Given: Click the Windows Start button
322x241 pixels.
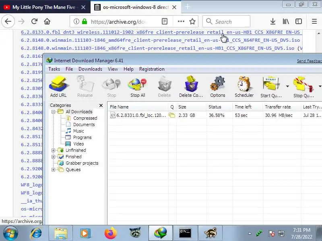Looking at the screenshot, I should click(10, 233).
